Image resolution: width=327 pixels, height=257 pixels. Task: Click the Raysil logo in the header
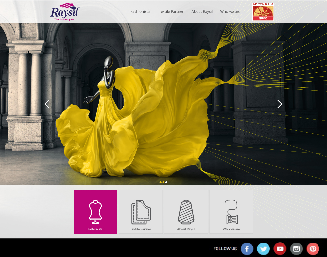(65, 12)
